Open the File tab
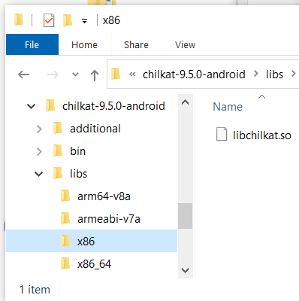The height and width of the screenshot is (301, 299). click(32, 44)
